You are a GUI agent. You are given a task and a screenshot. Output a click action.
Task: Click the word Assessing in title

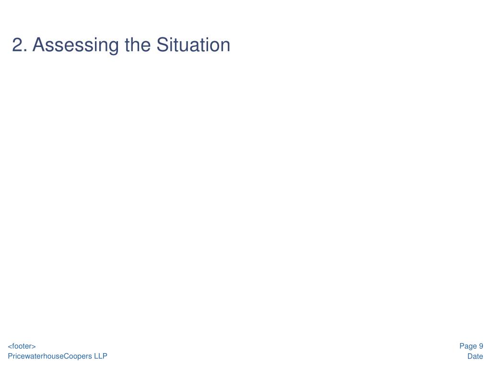[75, 46]
